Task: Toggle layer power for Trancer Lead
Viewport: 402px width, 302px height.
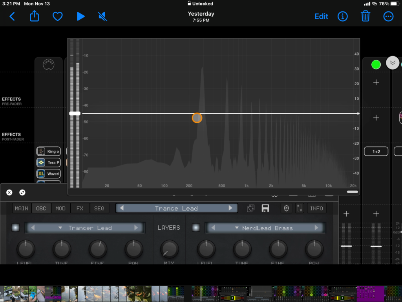Action: 15,228
